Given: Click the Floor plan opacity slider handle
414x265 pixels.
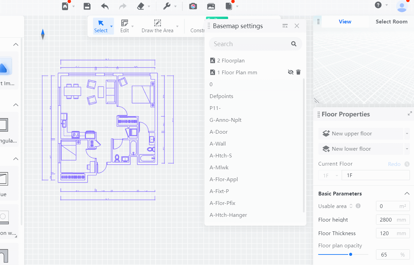Looking at the screenshot, I should click(350, 254).
